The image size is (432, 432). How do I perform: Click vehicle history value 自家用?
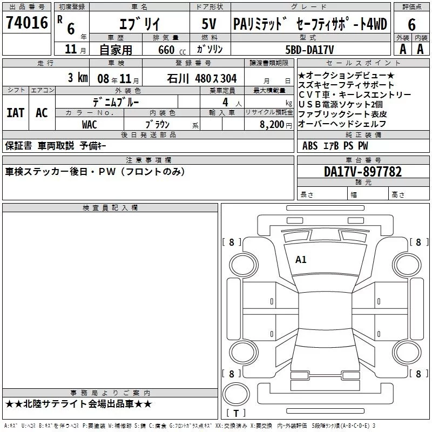coord(116,50)
